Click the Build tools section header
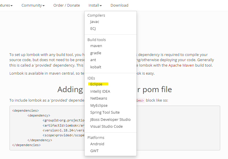 (97, 40)
